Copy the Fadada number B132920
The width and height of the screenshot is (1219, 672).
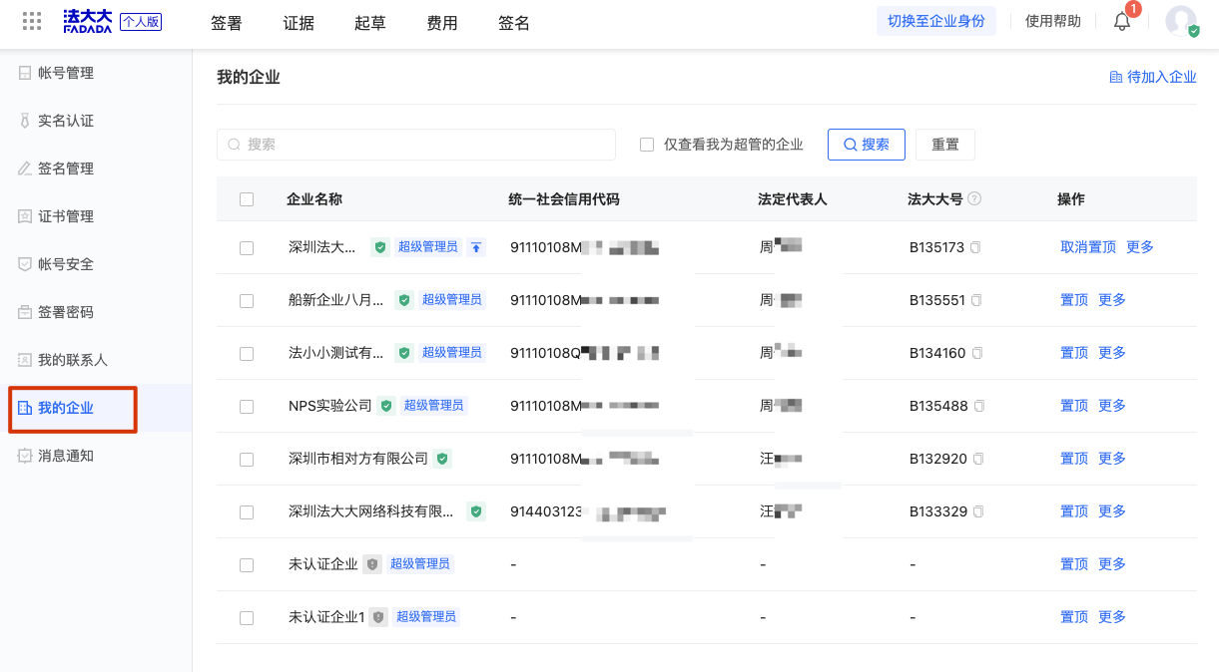coord(978,459)
